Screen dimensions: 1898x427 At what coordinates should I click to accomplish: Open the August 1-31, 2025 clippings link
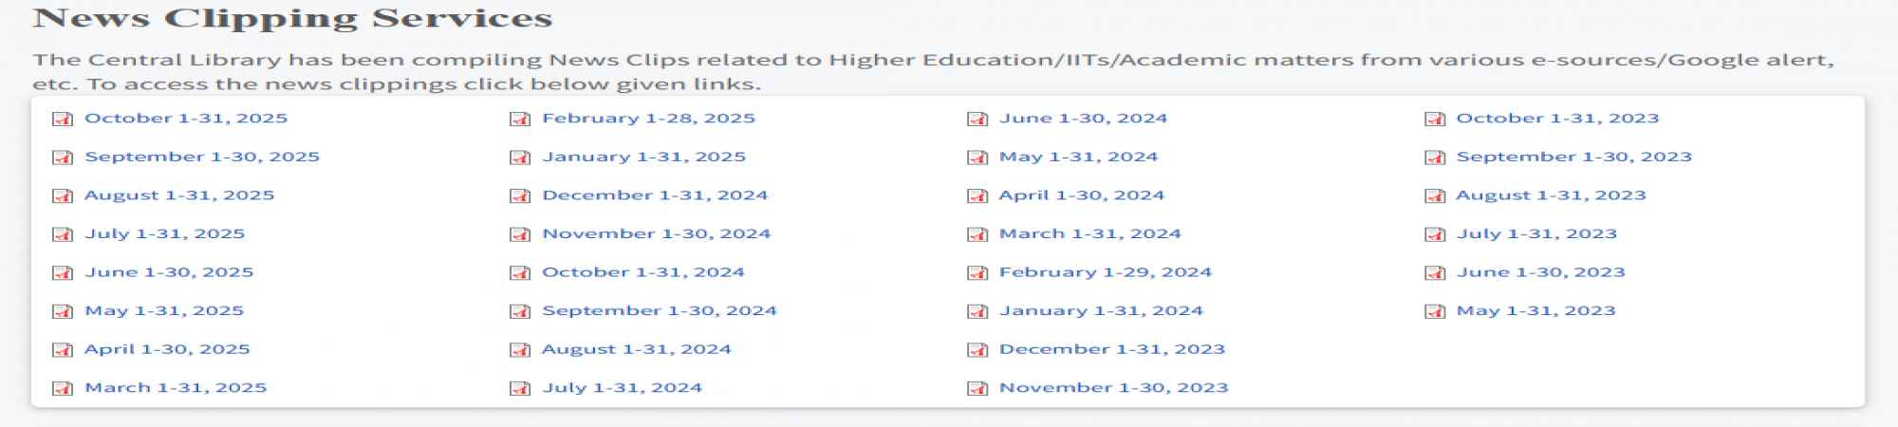[x=178, y=195]
